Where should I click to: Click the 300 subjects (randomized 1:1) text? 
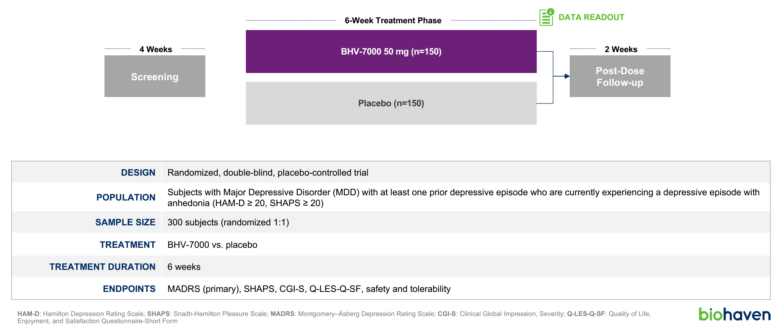coord(228,223)
